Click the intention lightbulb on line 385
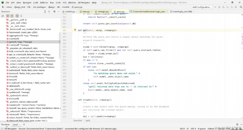This screenshot has width=243, height=130. click(x=75, y=30)
